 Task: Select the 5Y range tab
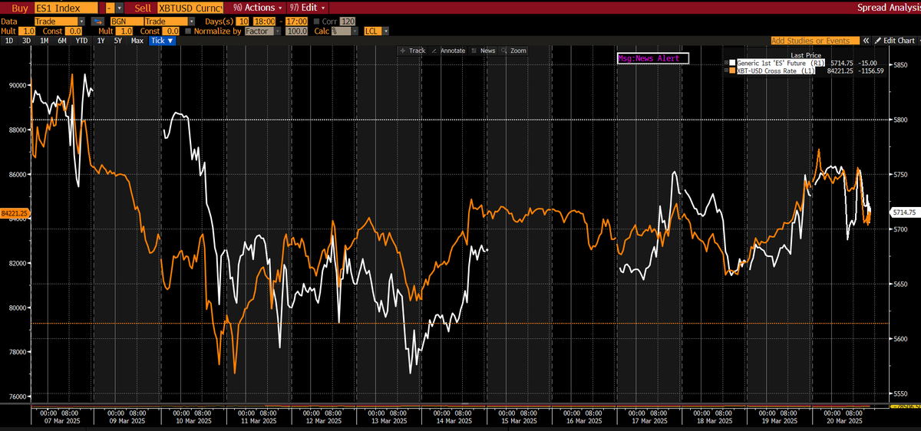tap(117, 41)
